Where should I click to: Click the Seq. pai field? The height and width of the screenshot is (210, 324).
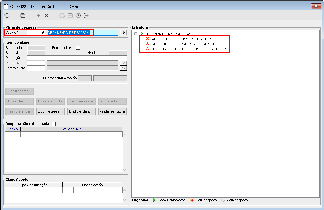(36, 53)
